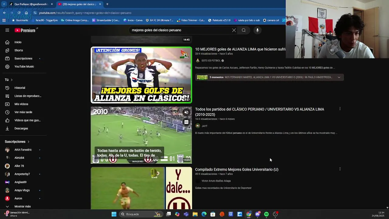
Task: Reload the page in the browser
Action: [19, 13]
